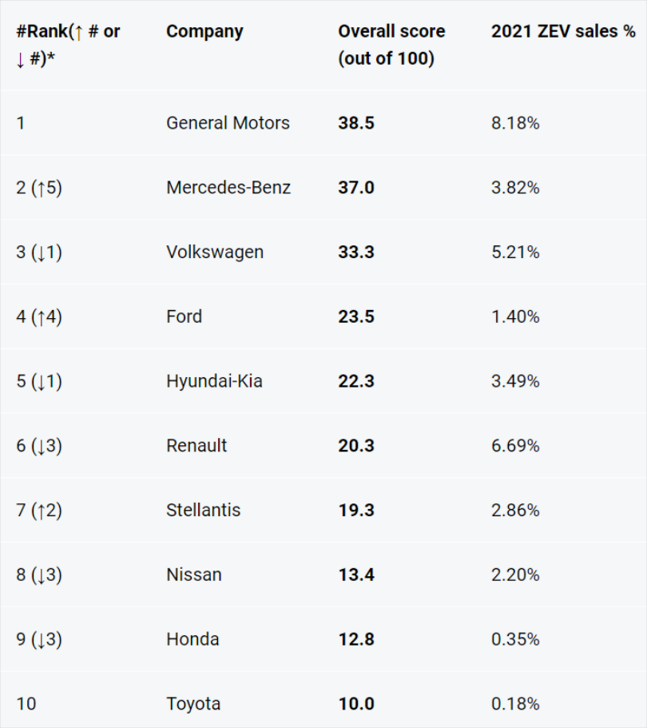The height and width of the screenshot is (728, 647).
Task: Click the rank cell showing 2 (↑5)
Action: click(39, 188)
